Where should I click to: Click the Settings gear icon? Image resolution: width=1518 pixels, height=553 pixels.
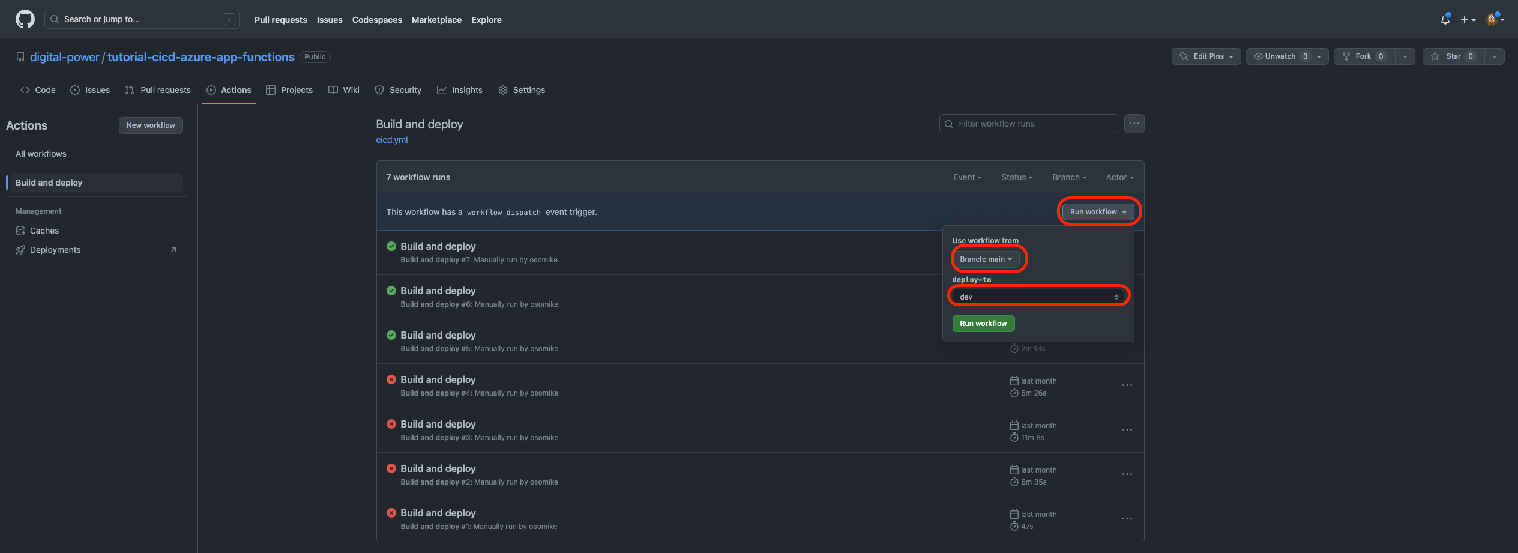click(x=503, y=90)
